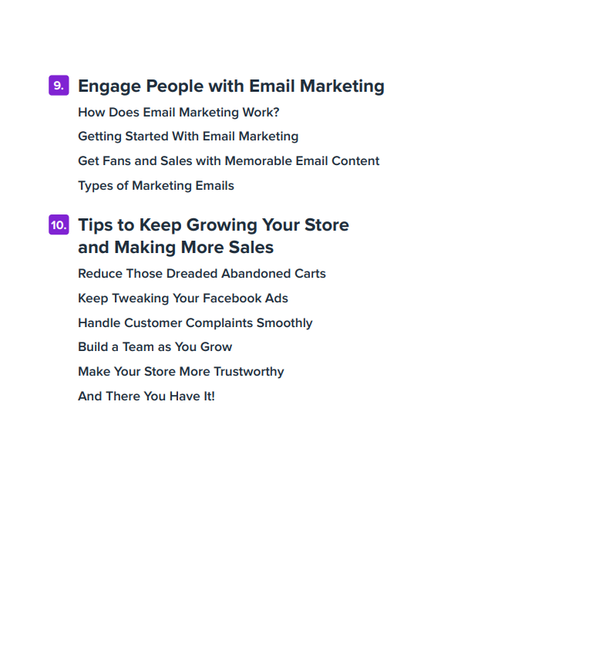
Task: Jump to How Does Email Marketing Work?
Action: coord(178,112)
